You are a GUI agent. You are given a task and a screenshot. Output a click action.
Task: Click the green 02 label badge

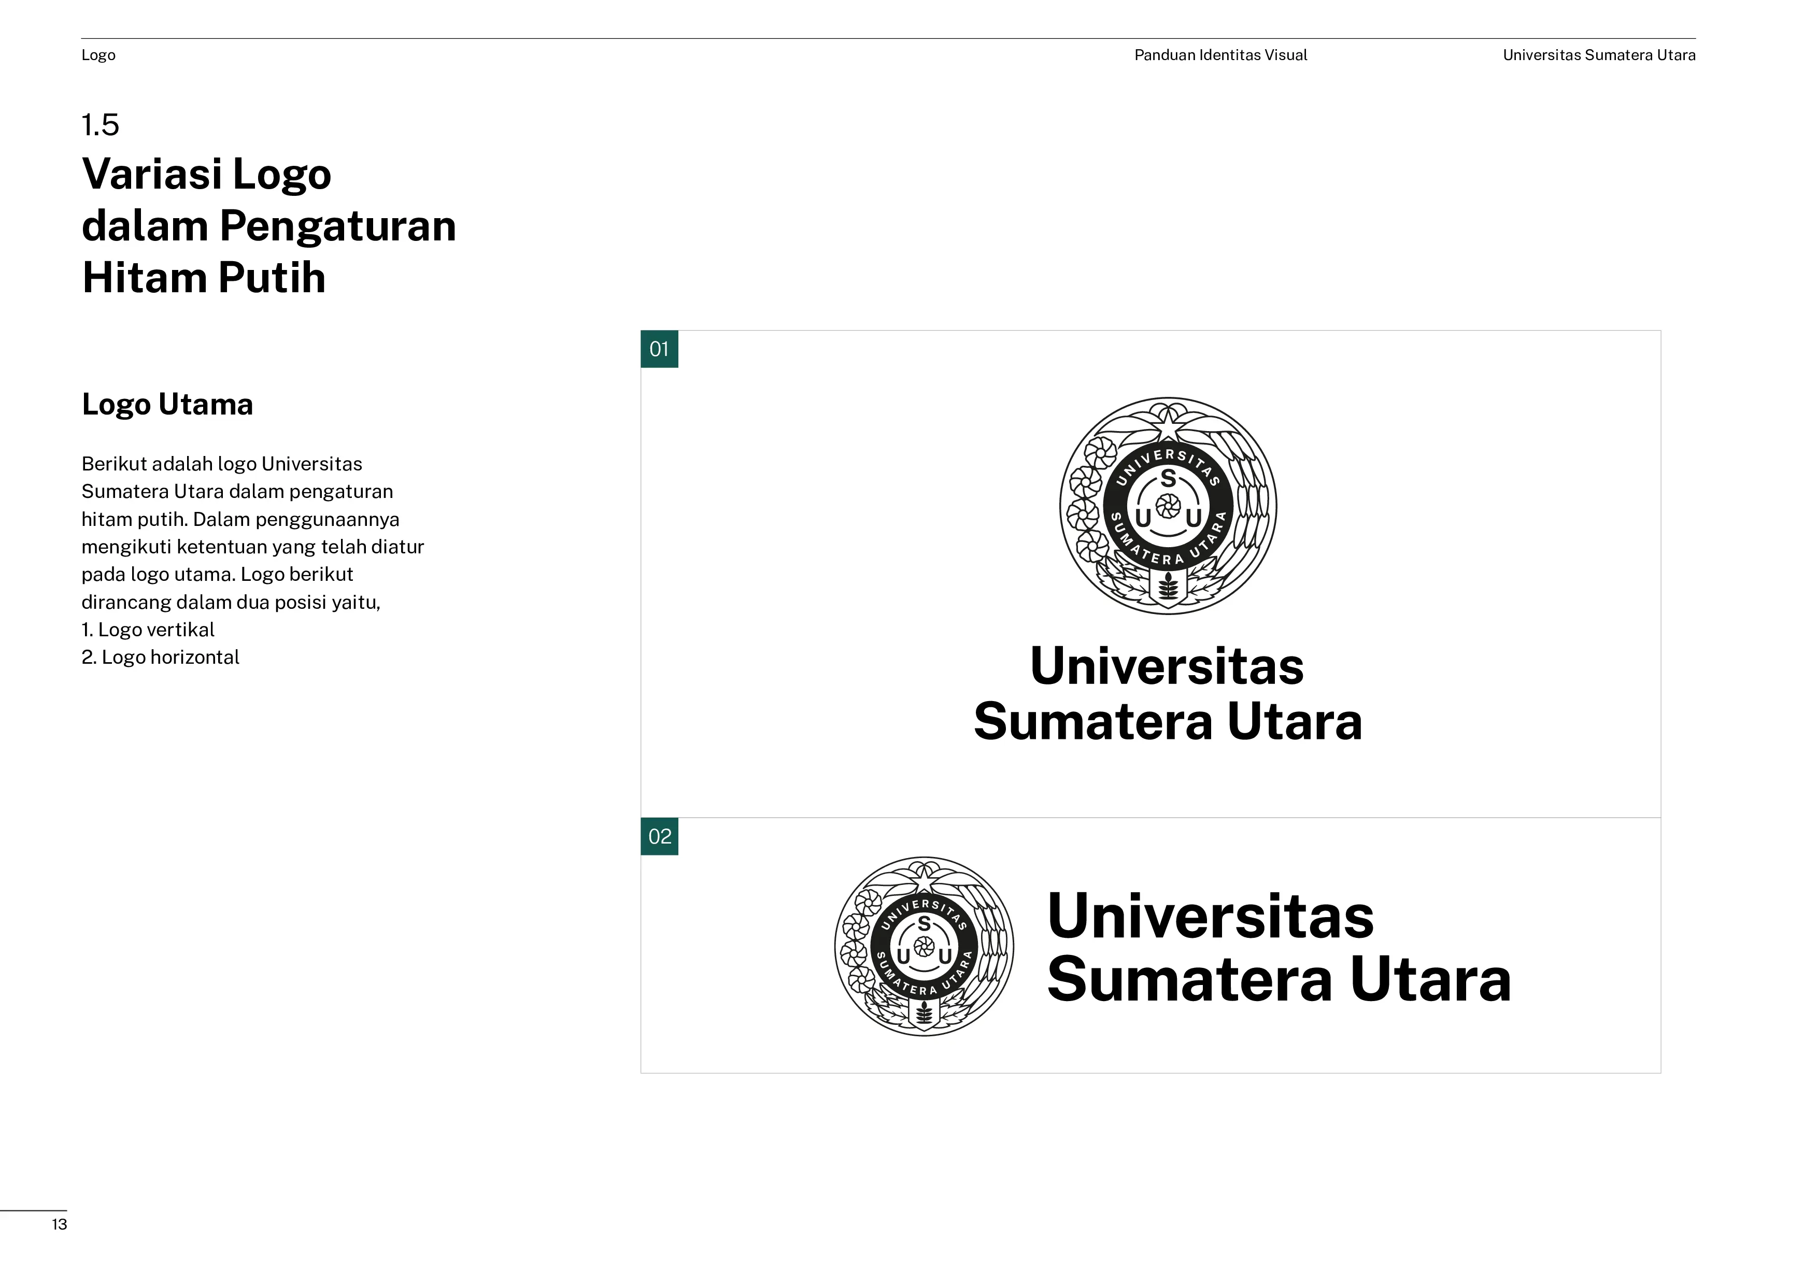coord(659,836)
